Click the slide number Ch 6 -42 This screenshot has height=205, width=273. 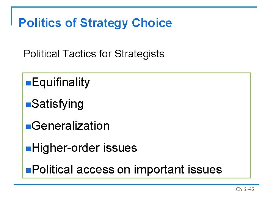(245, 189)
